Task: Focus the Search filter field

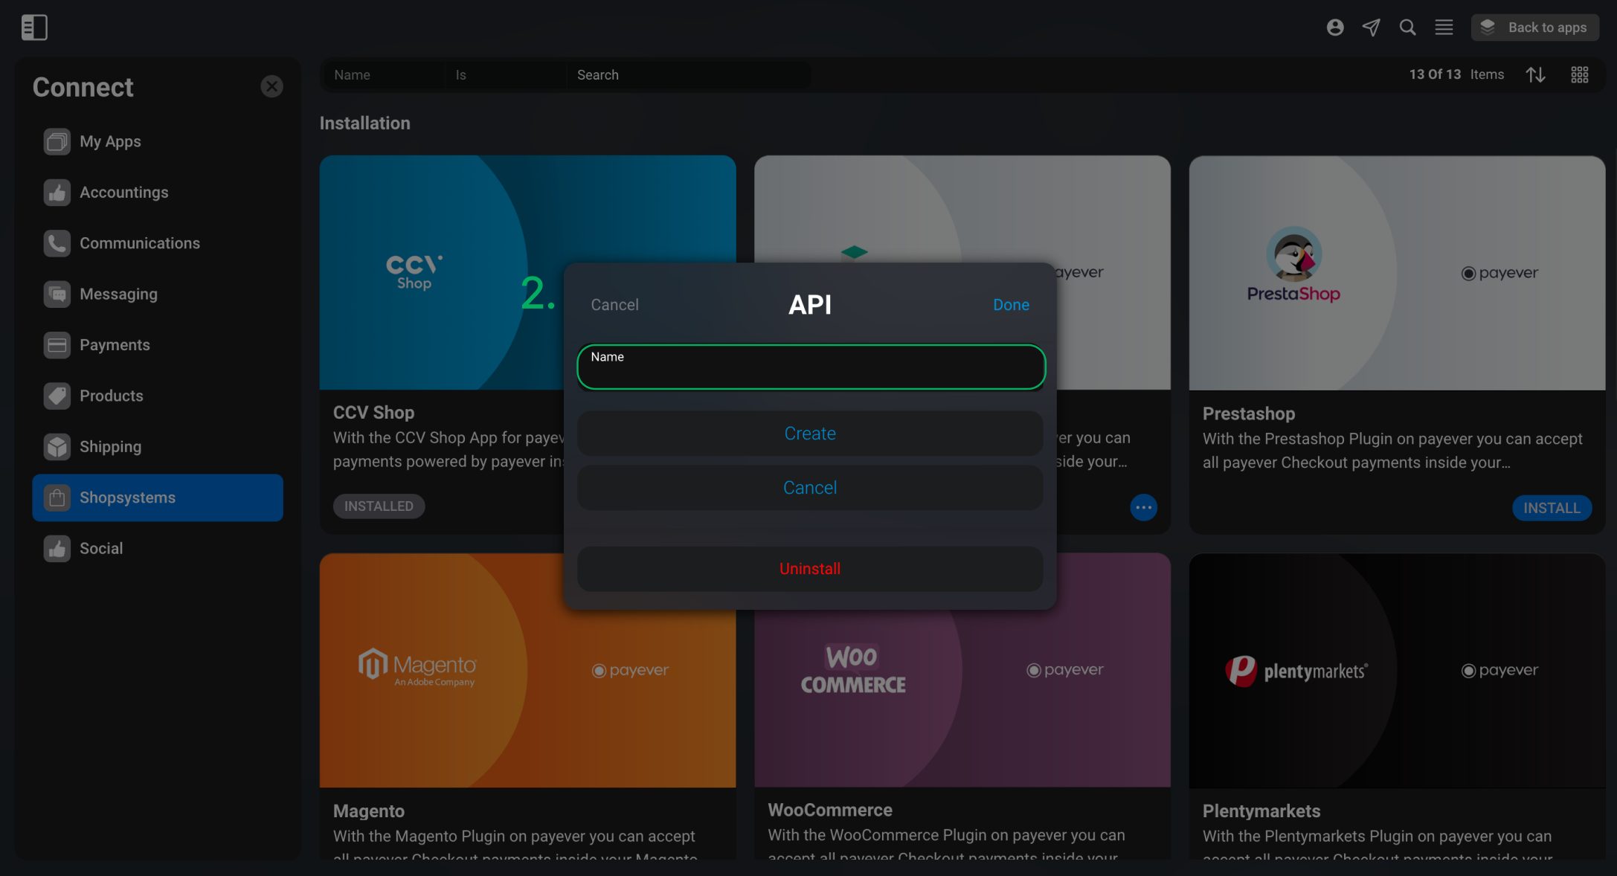Action: click(x=689, y=75)
